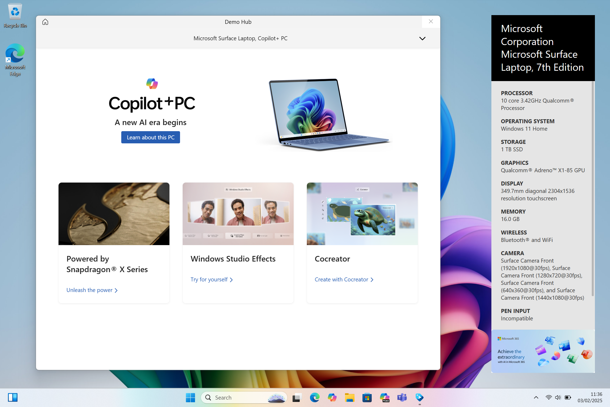Click the volume speaker tray icon
Image resolution: width=610 pixels, height=407 pixels.
(x=558, y=397)
